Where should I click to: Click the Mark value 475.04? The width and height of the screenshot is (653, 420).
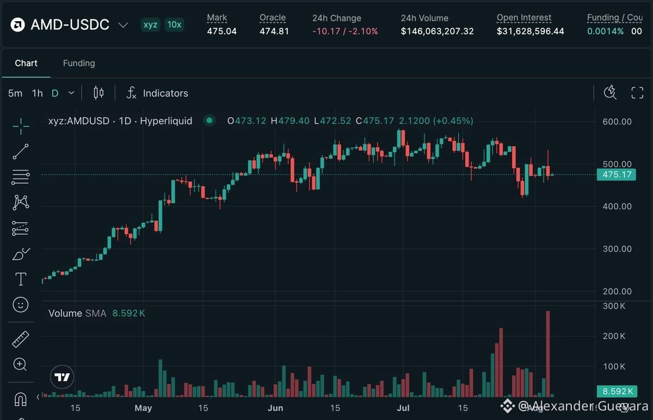point(221,32)
